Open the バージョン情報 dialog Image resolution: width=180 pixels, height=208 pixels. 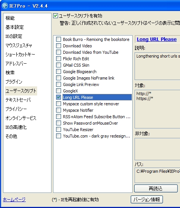click(x=147, y=200)
